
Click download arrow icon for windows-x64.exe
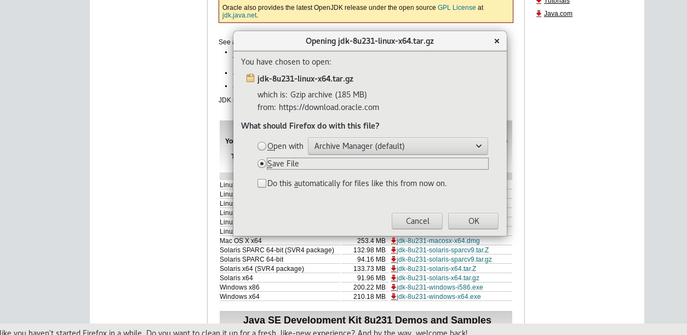[x=393, y=297]
